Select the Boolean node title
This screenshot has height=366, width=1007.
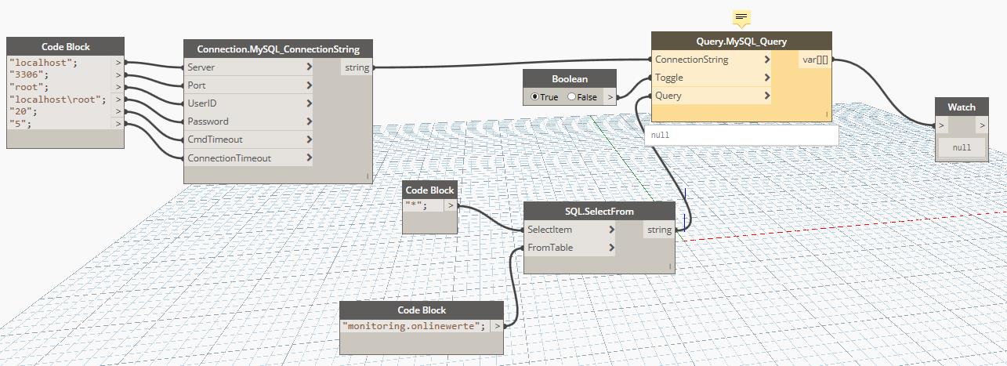click(x=570, y=78)
